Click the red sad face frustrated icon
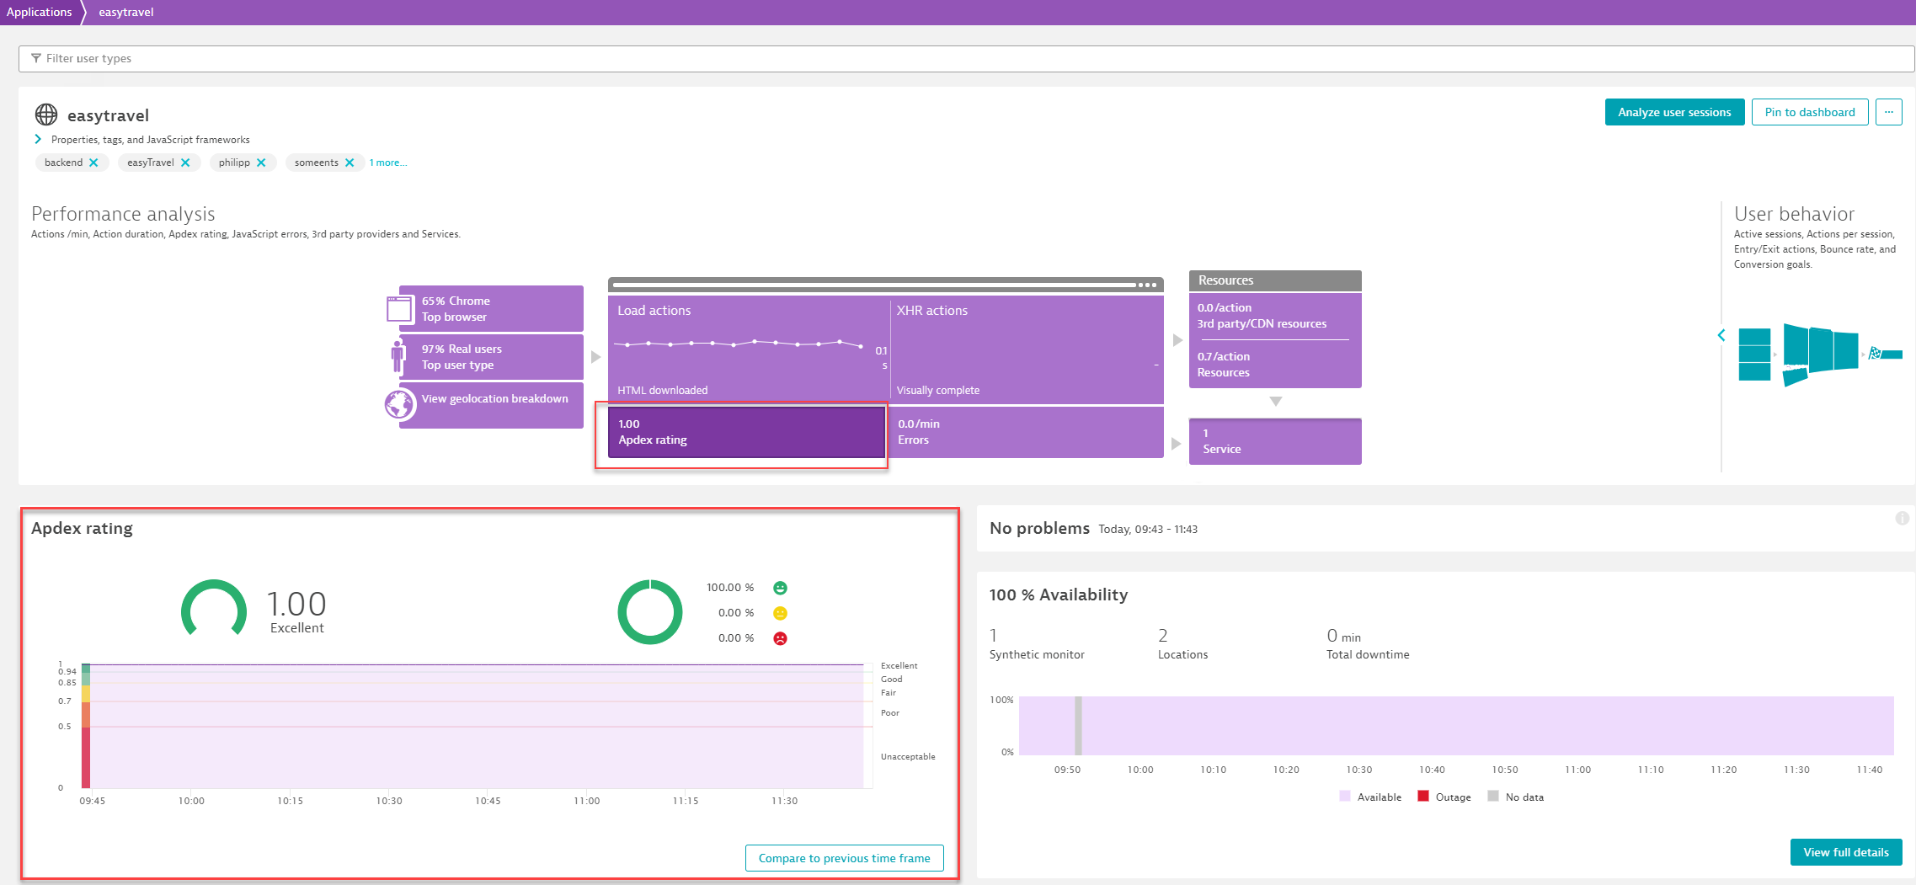The image size is (1916, 885). coord(780,638)
